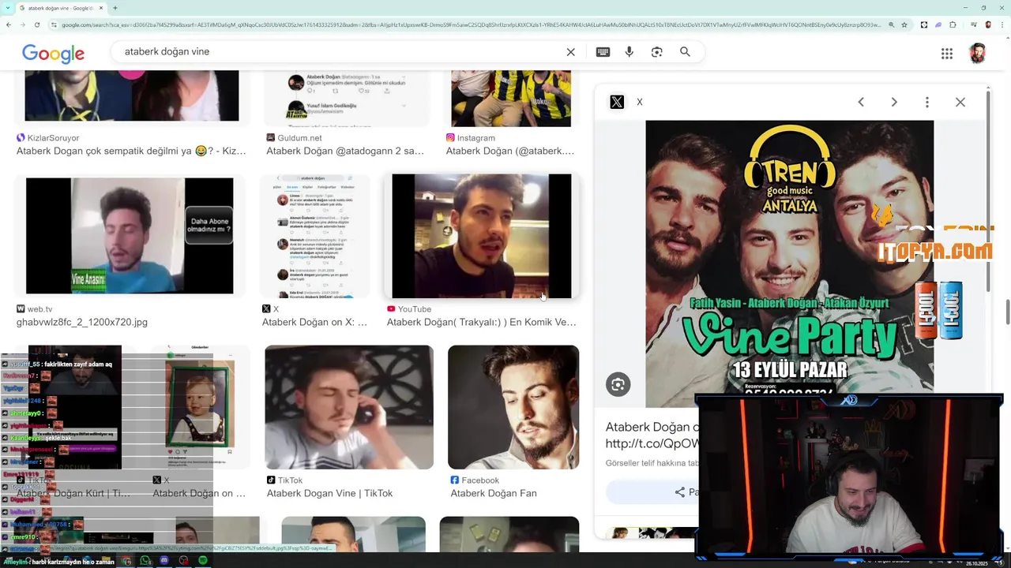The image size is (1011, 568).
Task: Search by image with Google Lens
Action: pos(657,52)
